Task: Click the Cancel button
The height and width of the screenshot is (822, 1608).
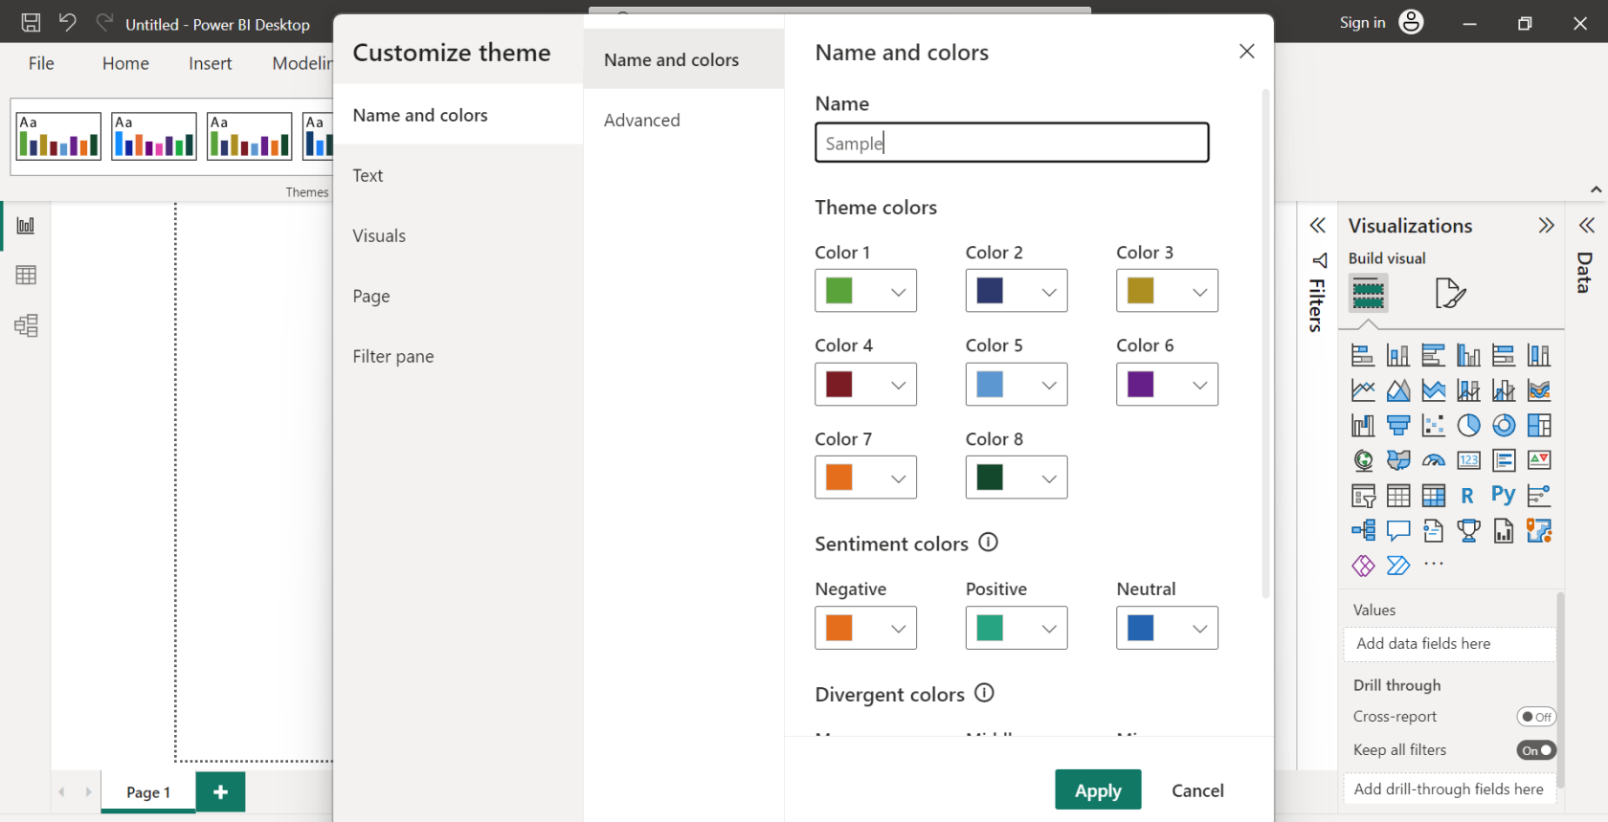Action: coord(1197,790)
